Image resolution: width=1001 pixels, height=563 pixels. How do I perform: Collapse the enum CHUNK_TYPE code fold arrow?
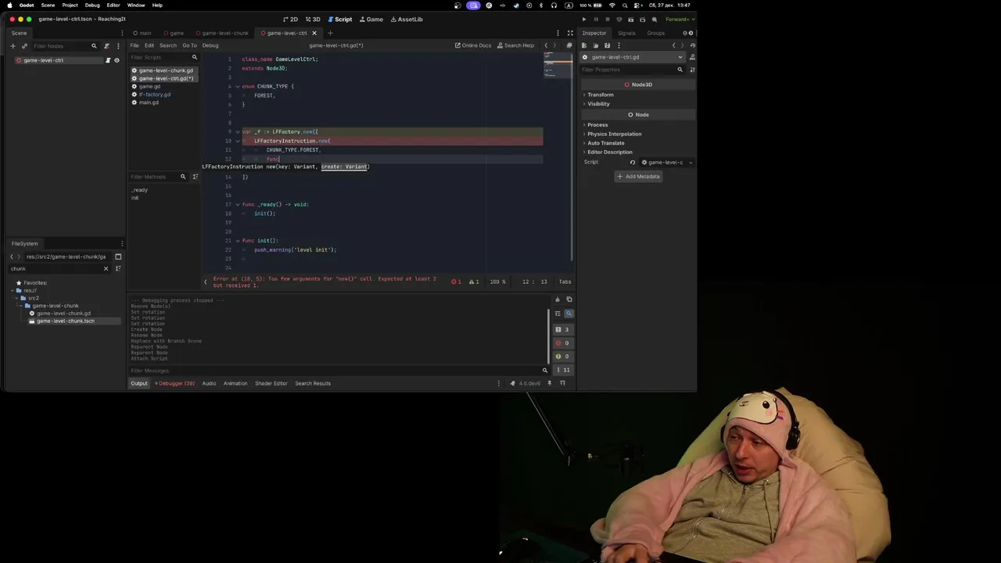click(x=237, y=87)
